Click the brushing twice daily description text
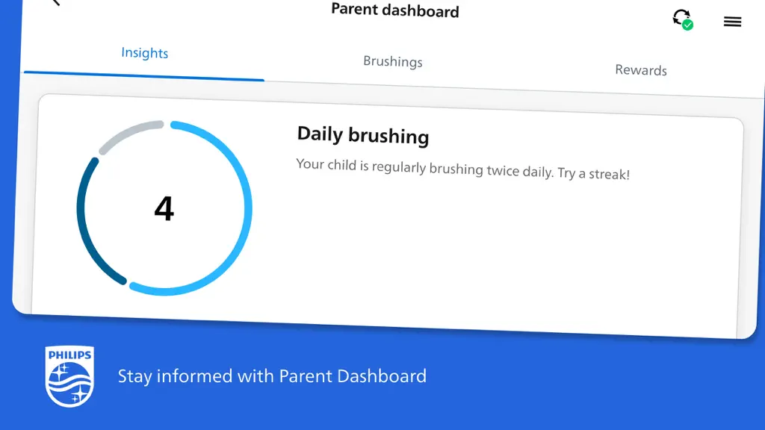 point(462,169)
